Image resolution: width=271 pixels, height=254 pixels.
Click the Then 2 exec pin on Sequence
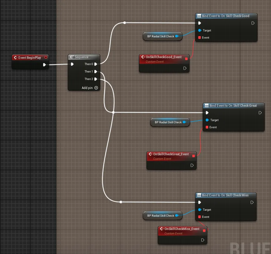click(x=96, y=79)
